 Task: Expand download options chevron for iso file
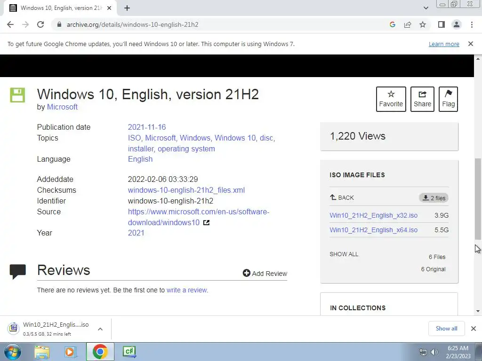tap(100, 329)
